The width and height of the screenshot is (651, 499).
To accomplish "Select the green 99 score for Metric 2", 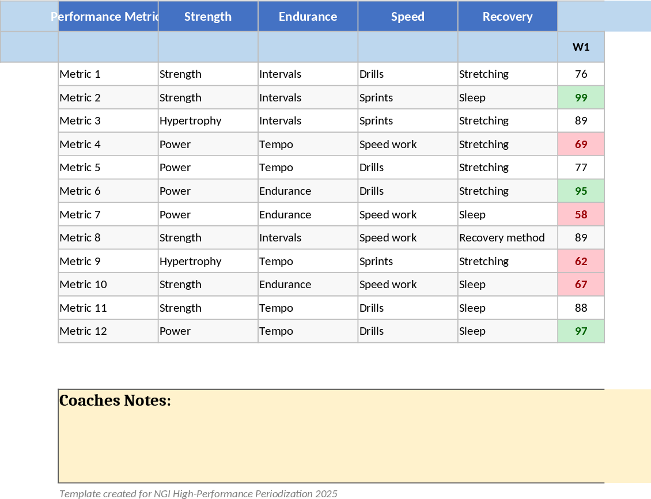I will click(581, 98).
